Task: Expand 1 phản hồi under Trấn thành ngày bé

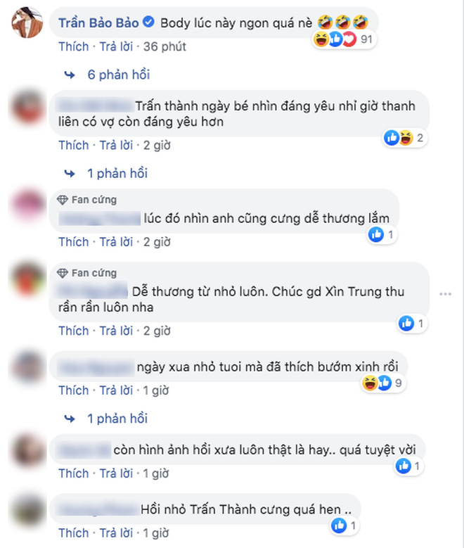Action: [x=117, y=173]
